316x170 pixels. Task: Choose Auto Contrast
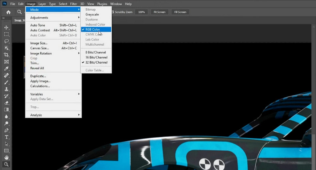point(53,30)
